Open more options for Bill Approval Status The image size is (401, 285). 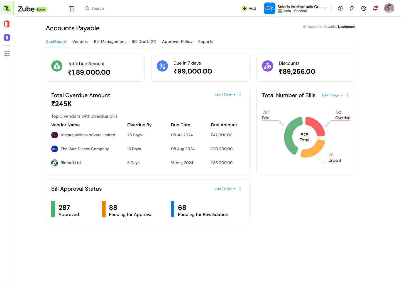tap(240, 189)
